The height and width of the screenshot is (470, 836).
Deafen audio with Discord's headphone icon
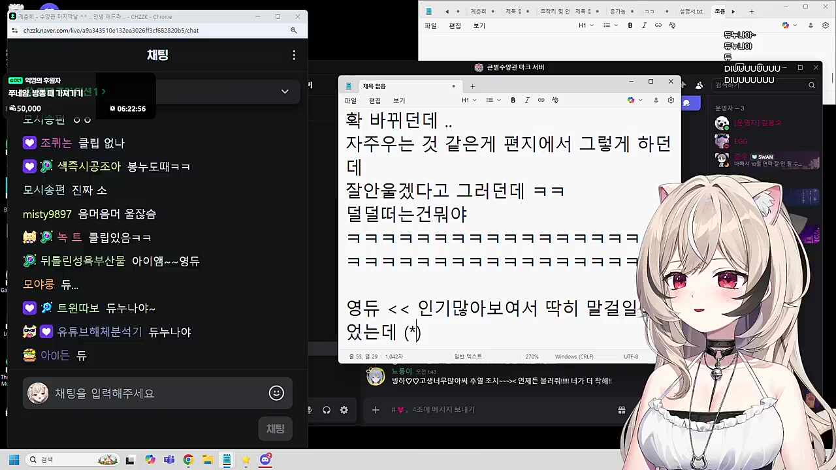(x=326, y=409)
